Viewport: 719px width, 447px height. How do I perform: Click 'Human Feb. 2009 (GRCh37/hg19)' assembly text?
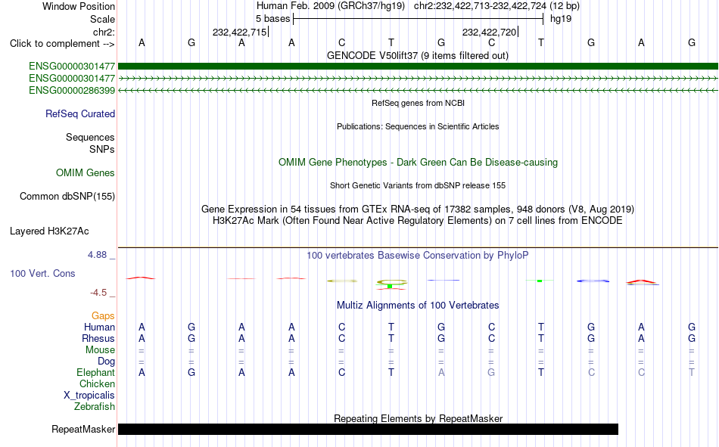[x=331, y=6]
